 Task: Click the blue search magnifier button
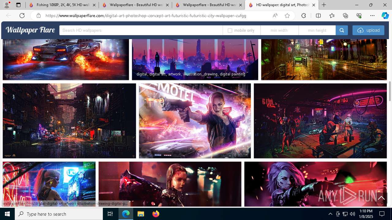tap(342, 30)
